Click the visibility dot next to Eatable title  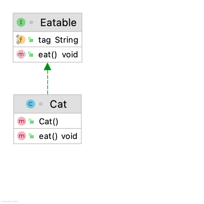point(31,22)
